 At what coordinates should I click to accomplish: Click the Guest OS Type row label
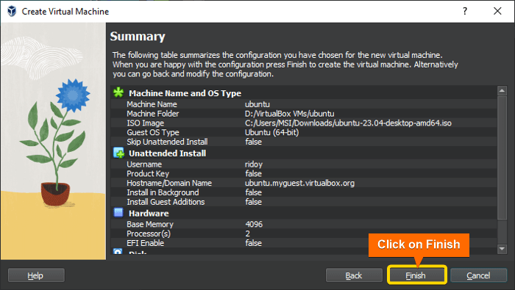153,132
